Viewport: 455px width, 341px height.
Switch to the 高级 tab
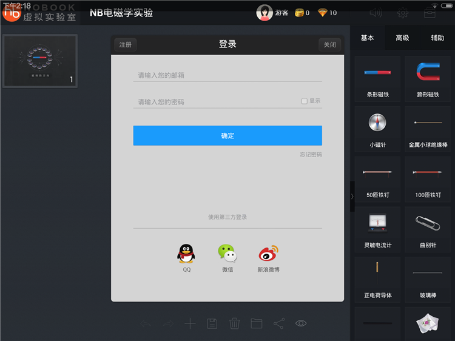tap(402, 38)
